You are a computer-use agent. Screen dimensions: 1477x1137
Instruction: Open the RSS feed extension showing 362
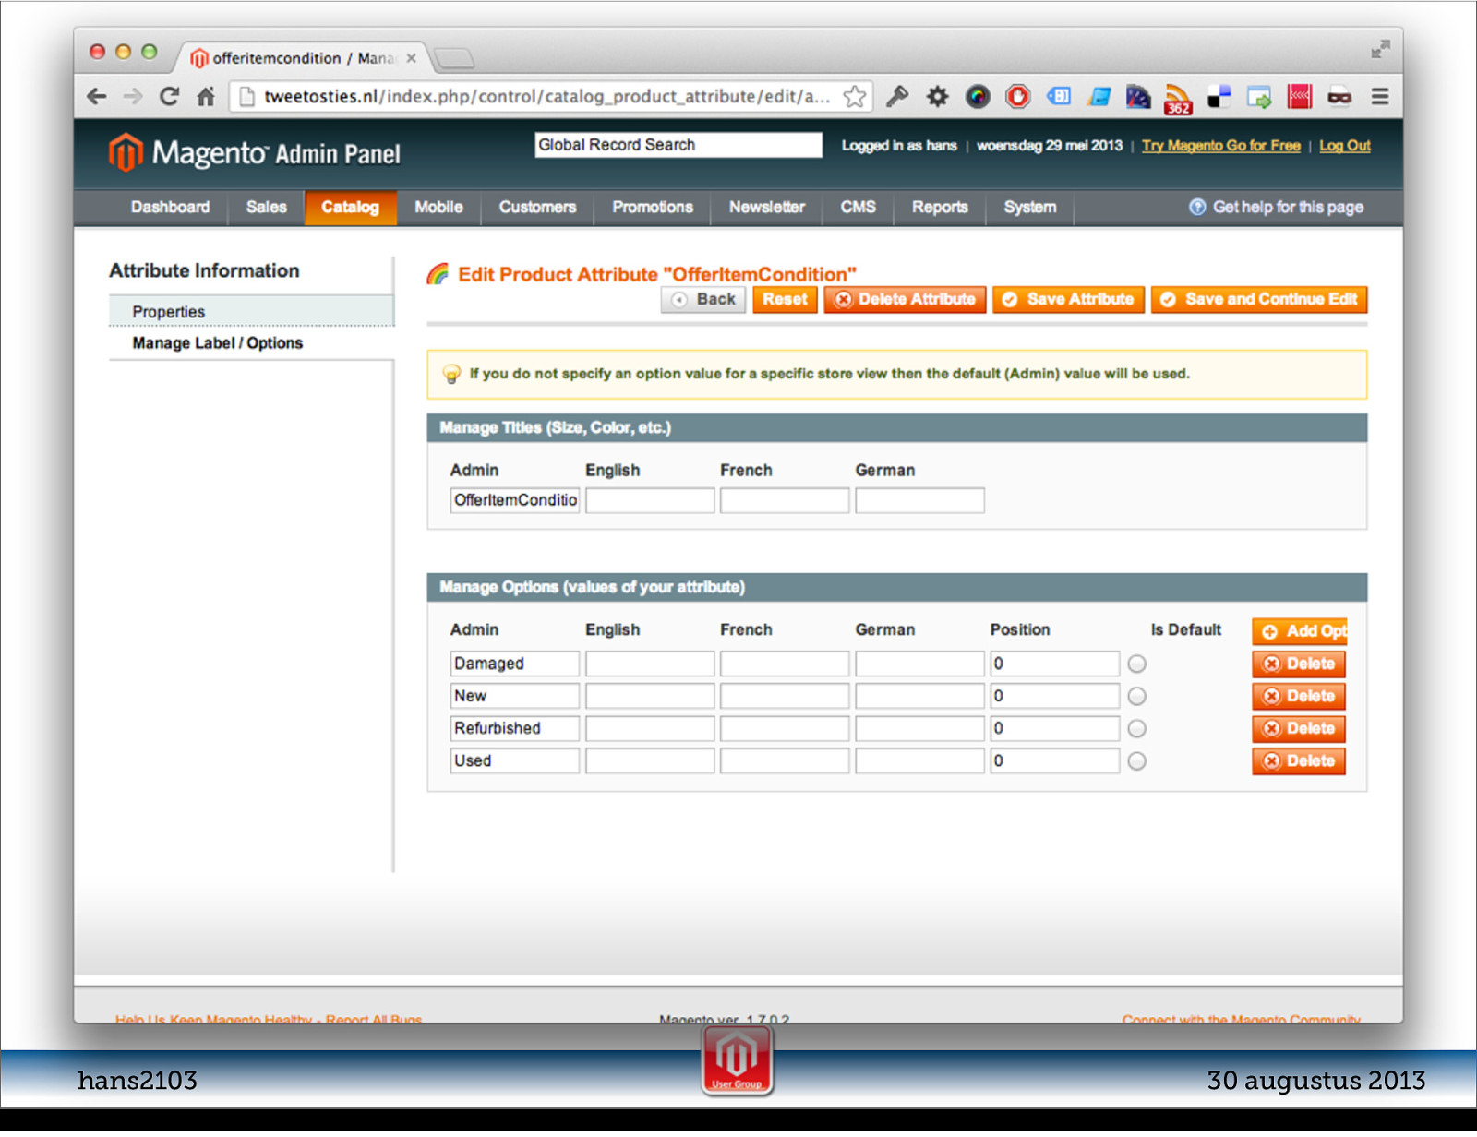tap(1177, 98)
